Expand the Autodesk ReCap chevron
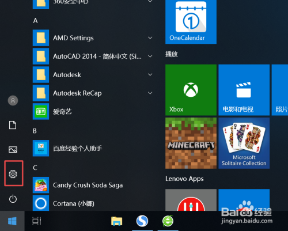Viewport: 288px width, 231px height. pyautogui.click(x=150, y=93)
